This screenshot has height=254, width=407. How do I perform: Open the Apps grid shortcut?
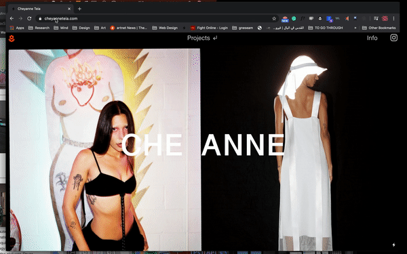pyautogui.click(x=17, y=28)
